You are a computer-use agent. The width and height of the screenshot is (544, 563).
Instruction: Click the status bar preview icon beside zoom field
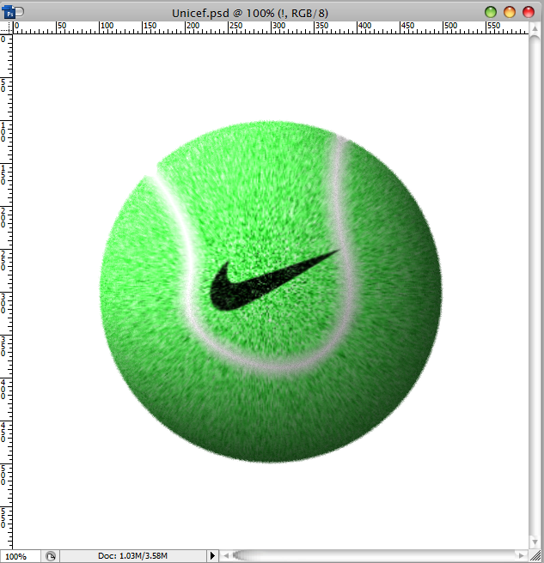point(51,556)
